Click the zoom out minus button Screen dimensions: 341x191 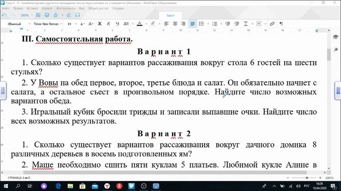coord(288,178)
